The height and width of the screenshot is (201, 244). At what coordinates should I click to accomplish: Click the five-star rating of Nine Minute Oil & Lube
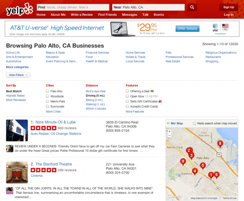[x=43, y=128]
